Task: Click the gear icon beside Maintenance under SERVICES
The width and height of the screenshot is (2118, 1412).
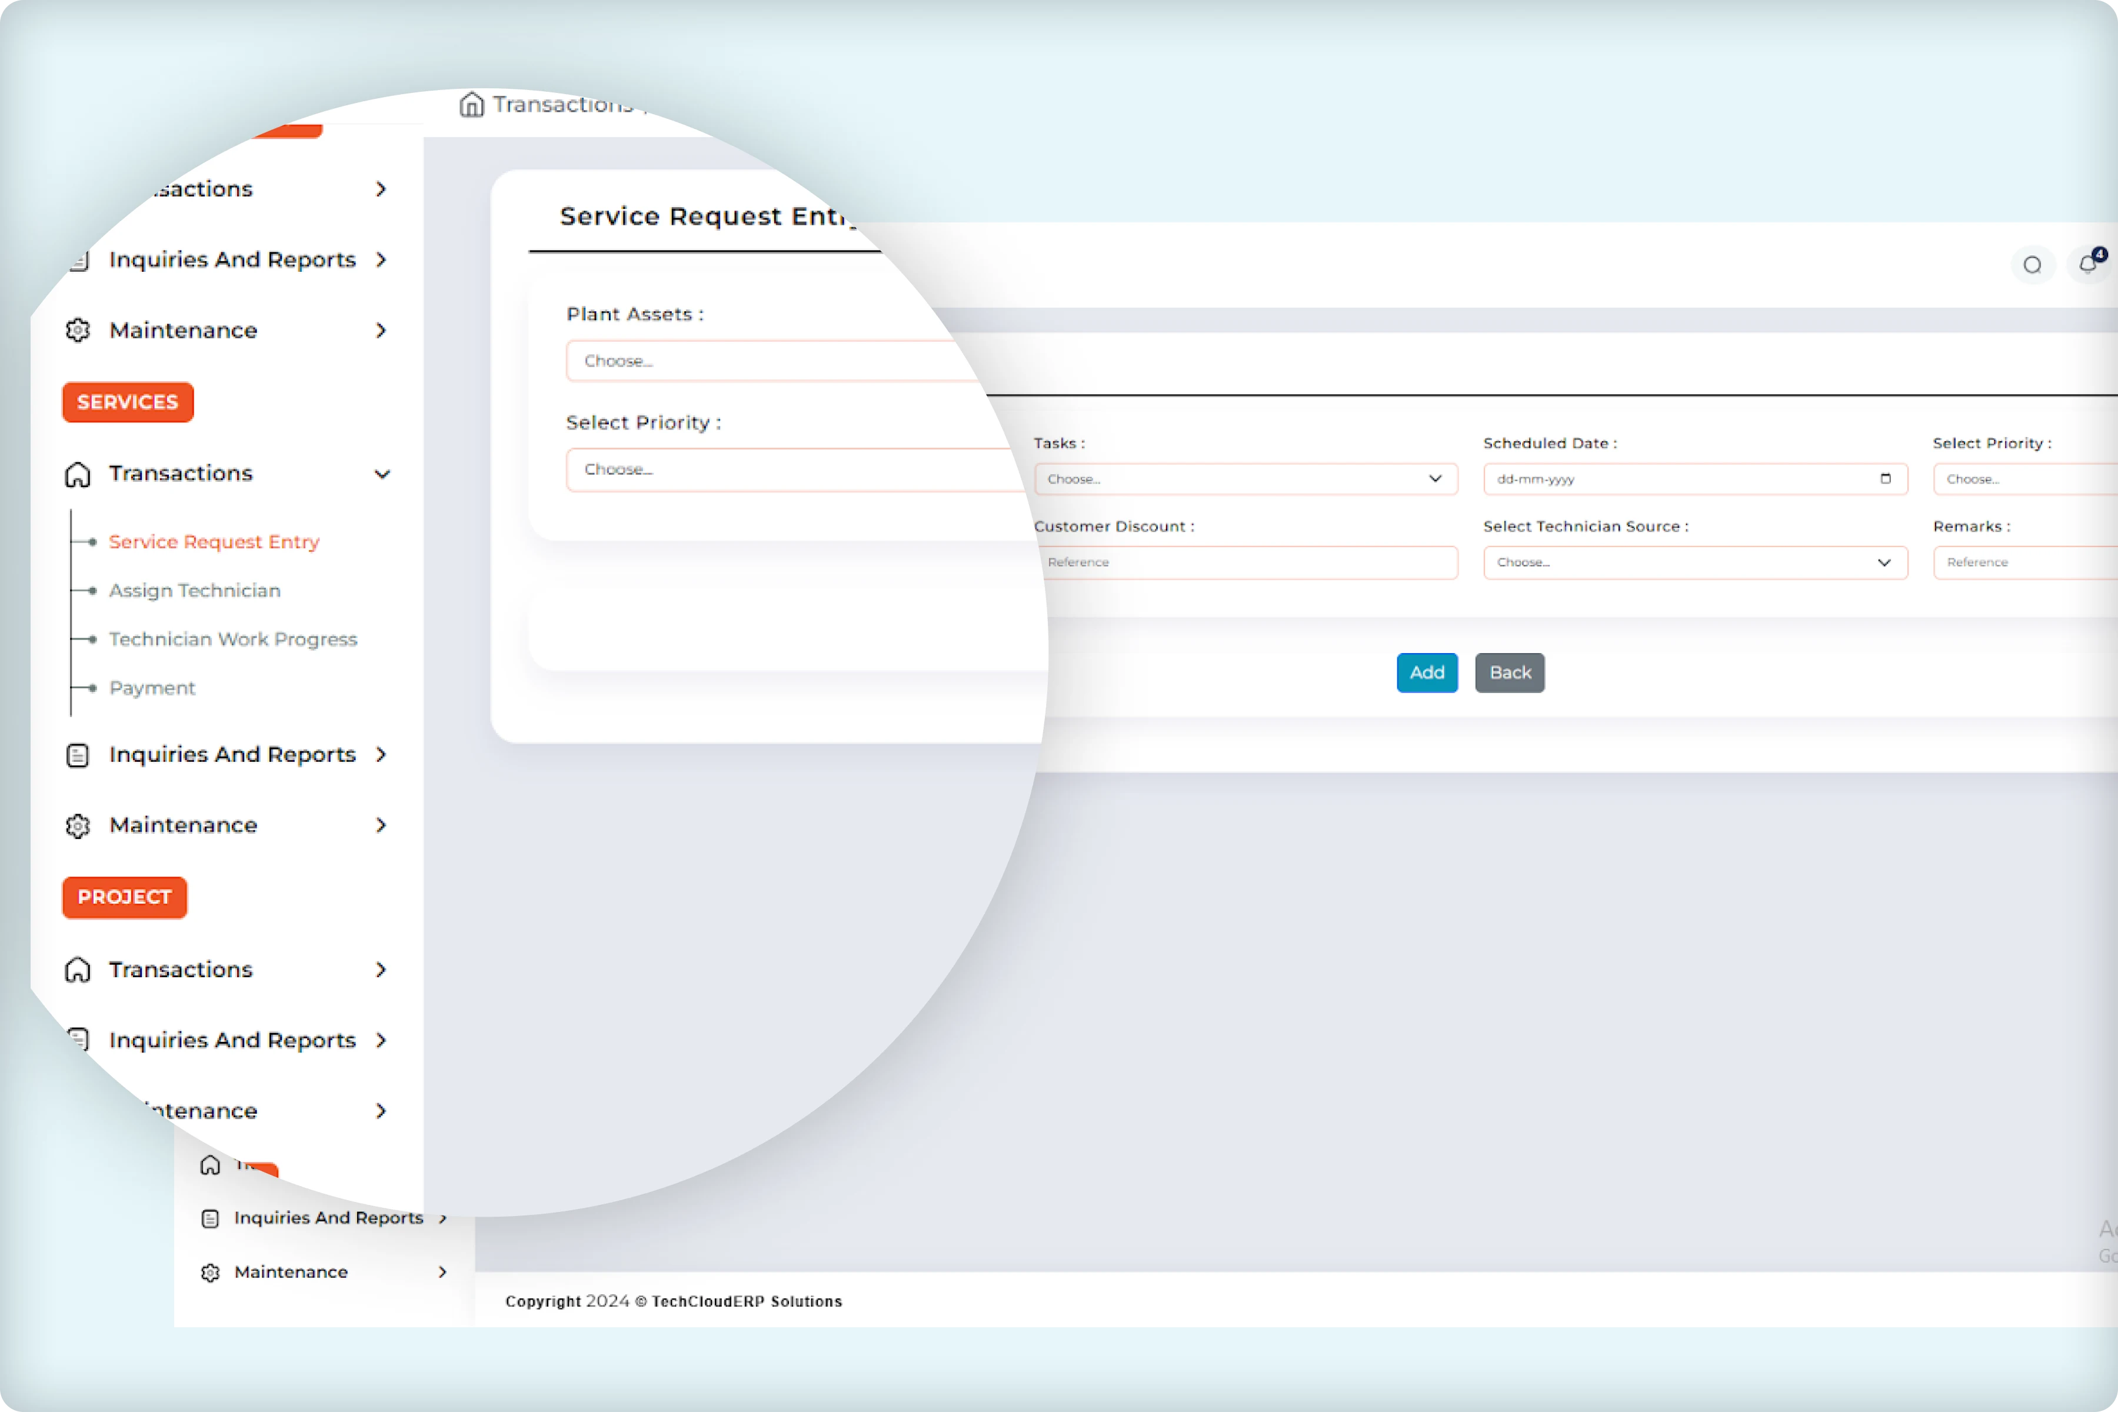Action: click(x=78, y=825)
